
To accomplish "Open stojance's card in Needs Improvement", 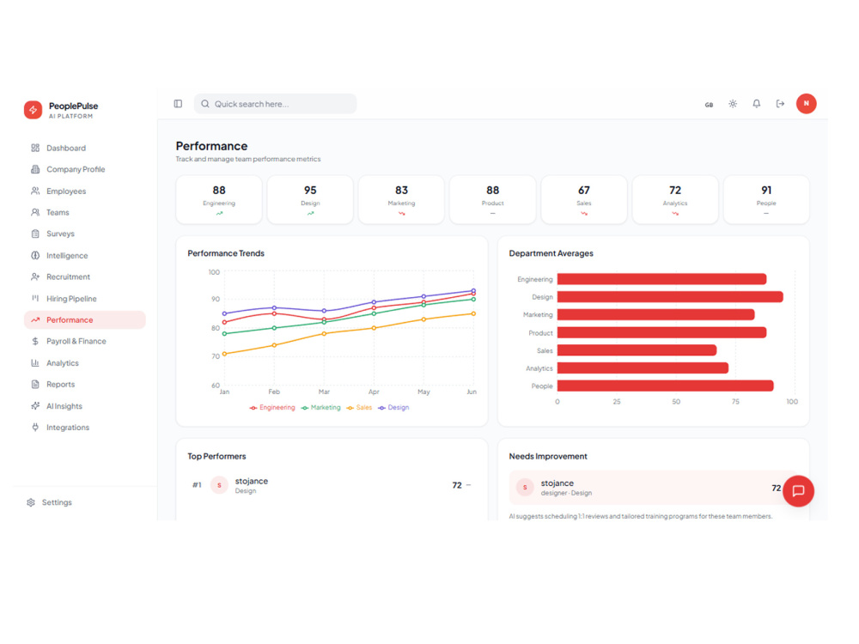I will 653,488.
